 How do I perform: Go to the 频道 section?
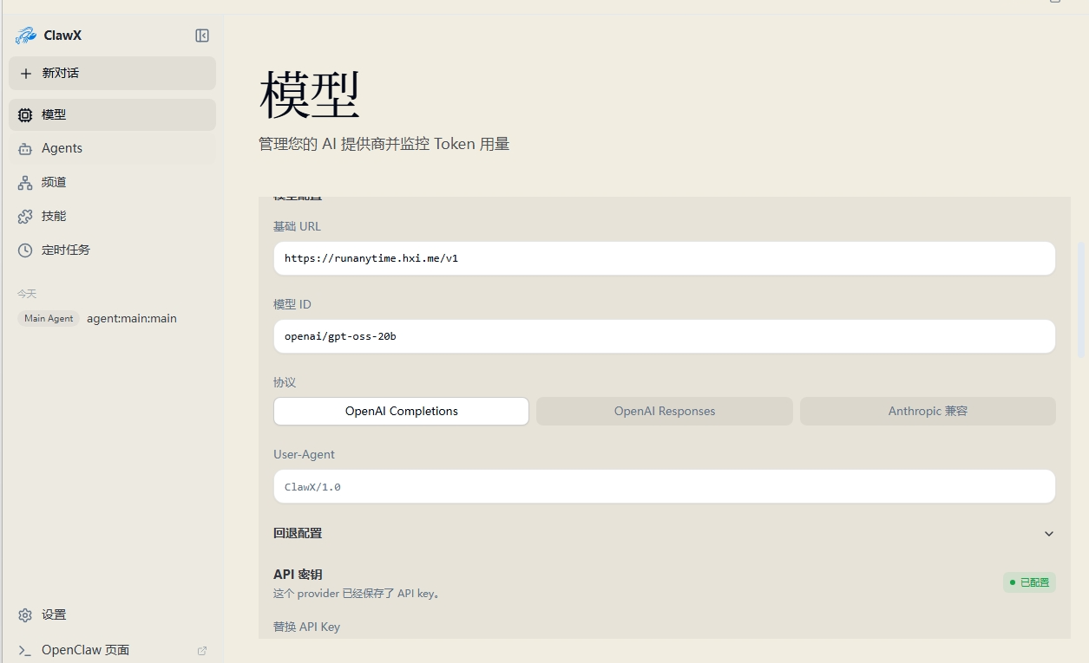click(x=112, y=182)
